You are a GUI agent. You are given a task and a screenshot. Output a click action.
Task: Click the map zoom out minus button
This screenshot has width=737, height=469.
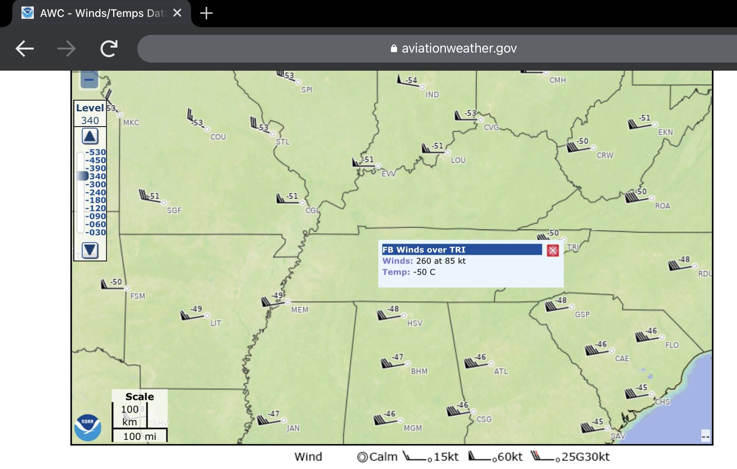click(89, 80)
